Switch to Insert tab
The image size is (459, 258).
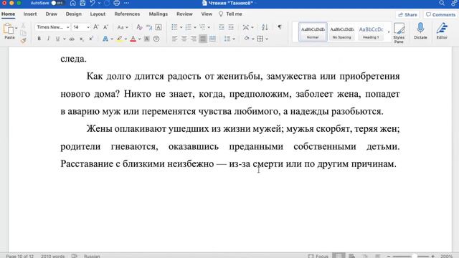coord(30,14)
